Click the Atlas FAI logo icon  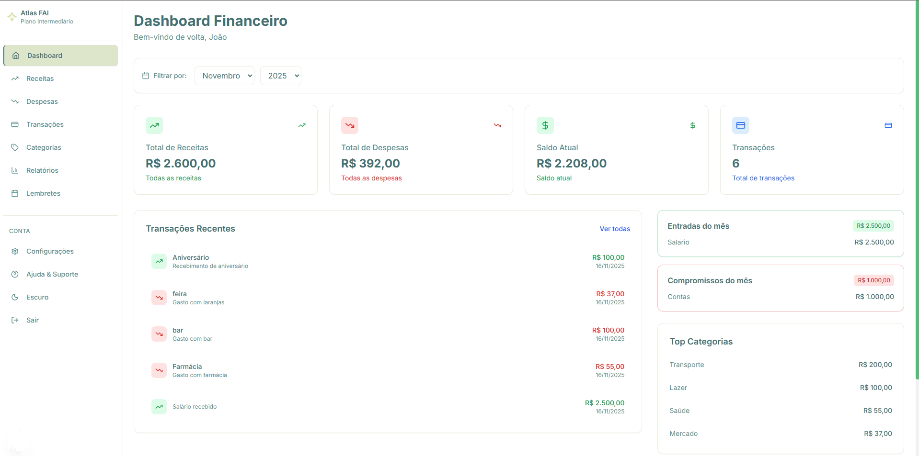click(x=11, y=16)
